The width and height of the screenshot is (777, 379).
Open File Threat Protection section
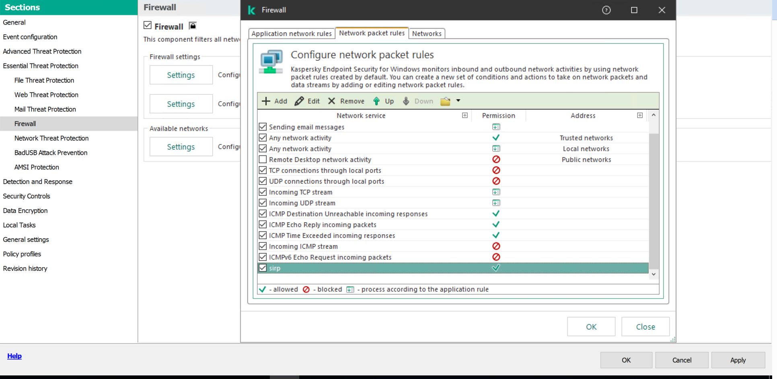click(x=44, y=80)
